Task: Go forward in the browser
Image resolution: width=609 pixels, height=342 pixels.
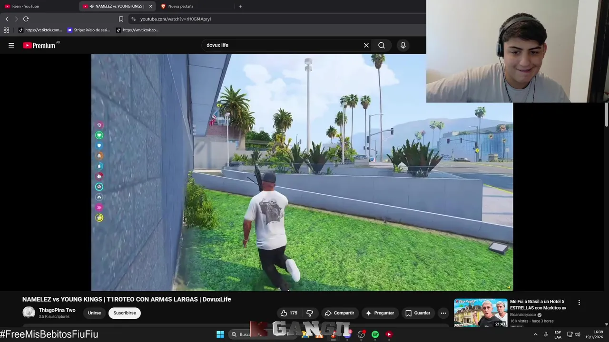Action: [x=16, y=19]
